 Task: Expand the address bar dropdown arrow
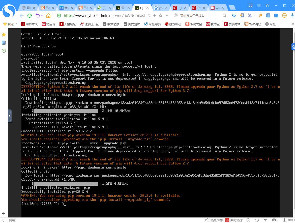(x=167, y=16)
